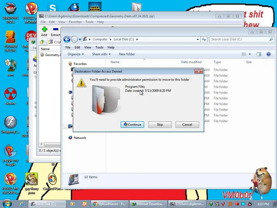Open ZOOMER DELUXE desktop icon
Image resolution: width=277 pixels, height=208 pixels.
click(11, 41)
